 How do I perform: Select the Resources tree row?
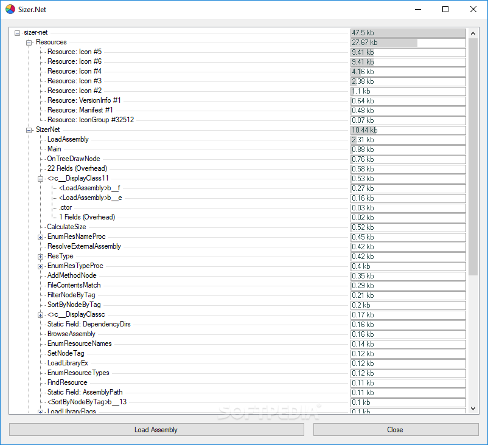pos(51,42)
